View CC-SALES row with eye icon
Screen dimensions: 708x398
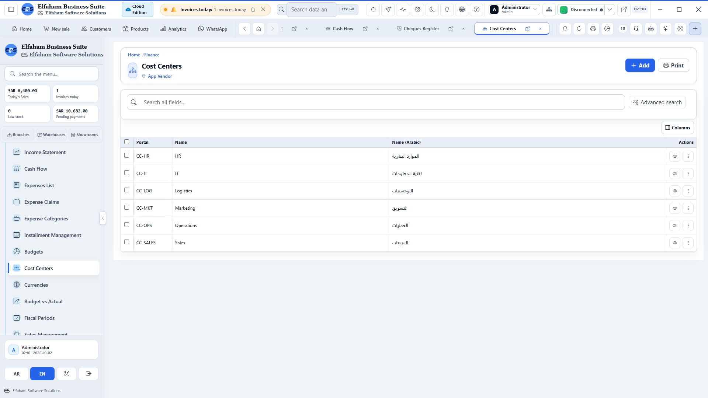coord(674,243)
